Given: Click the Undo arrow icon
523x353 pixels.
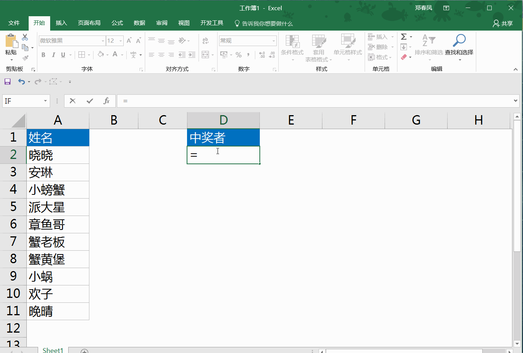Looking at the screenshot, I should click(x=21, y=81).
